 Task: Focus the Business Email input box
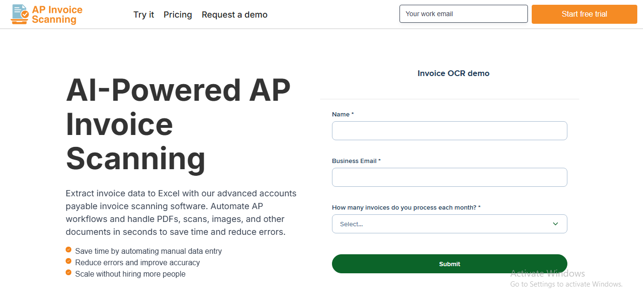pyautogui.click(x=449, y=177)
